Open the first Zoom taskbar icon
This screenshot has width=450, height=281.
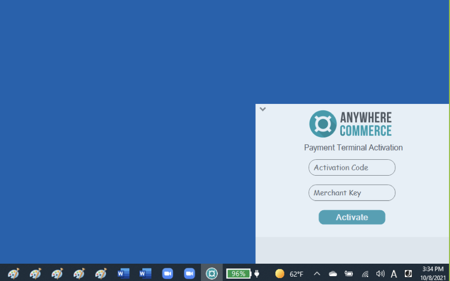tap(167, 273)
